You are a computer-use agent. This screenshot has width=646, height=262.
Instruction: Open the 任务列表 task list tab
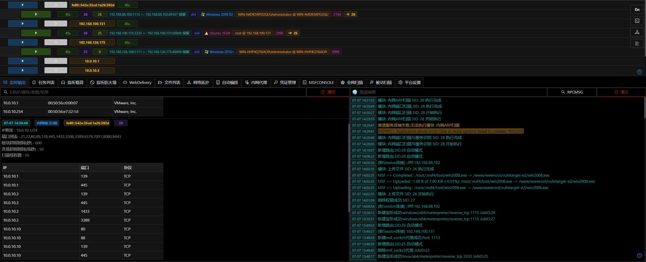point(44,83)
